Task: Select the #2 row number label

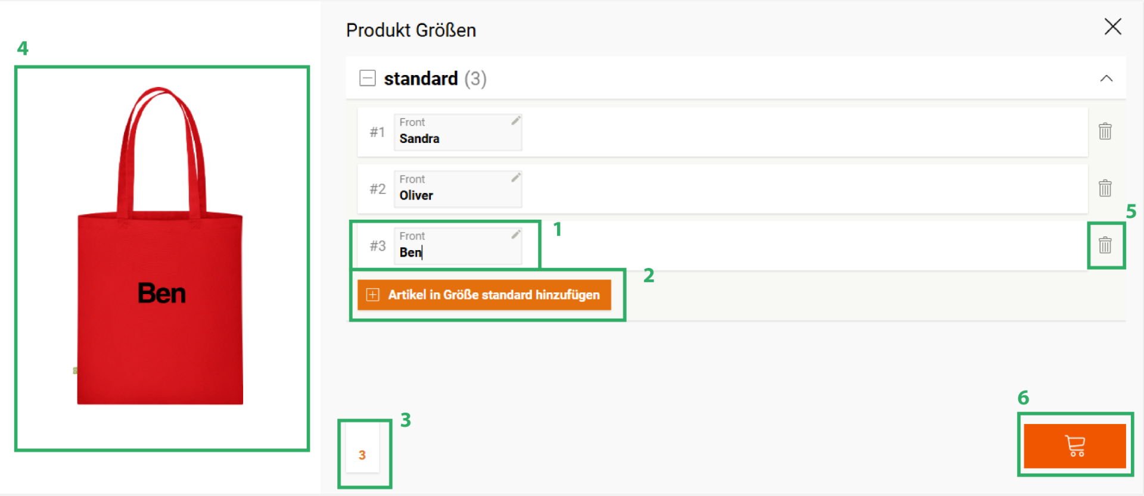Action: [x=377, y=189]
